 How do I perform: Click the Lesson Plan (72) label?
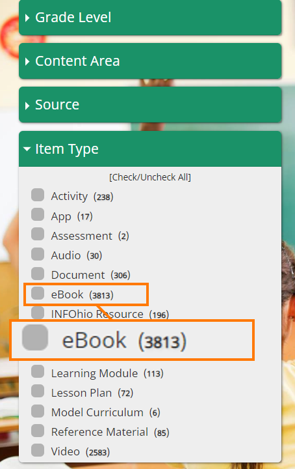tap(92, 393)
